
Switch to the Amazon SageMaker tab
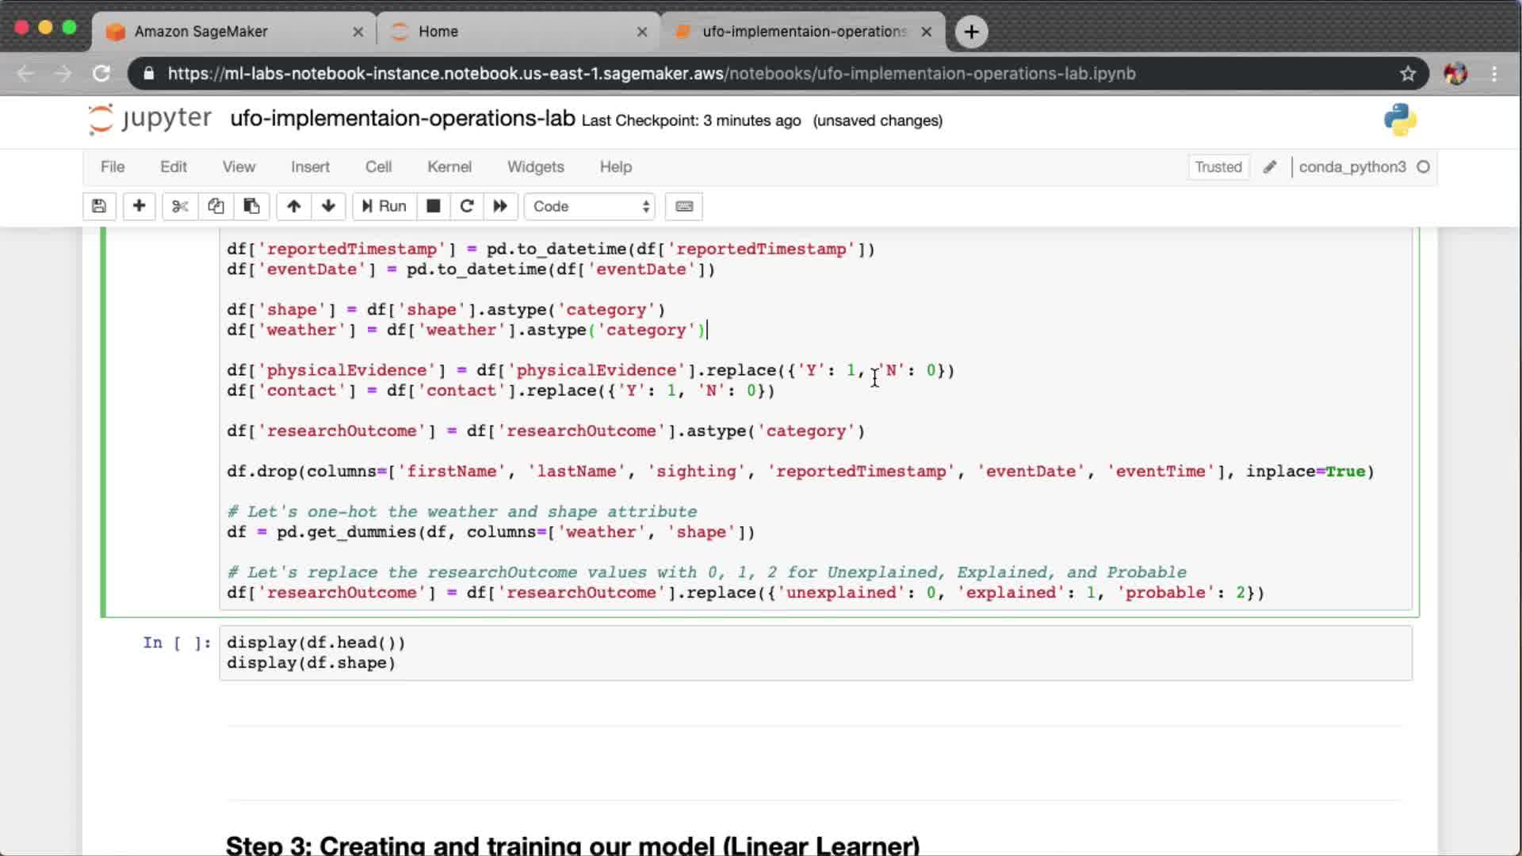point(201,32)
